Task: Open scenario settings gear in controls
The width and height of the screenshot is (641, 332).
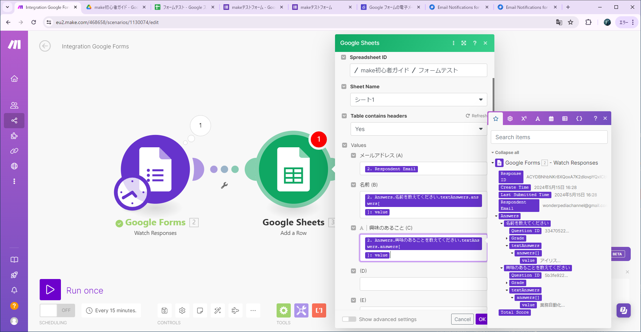Action: [x=182, y=310]
